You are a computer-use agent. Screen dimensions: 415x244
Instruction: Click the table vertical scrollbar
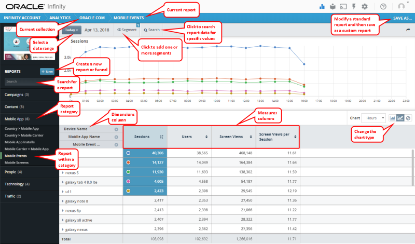click(x=412, y=168)
